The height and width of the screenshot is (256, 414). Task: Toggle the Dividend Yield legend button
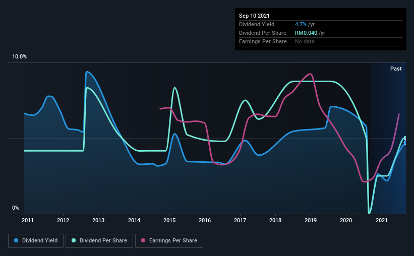click(36, 241)
